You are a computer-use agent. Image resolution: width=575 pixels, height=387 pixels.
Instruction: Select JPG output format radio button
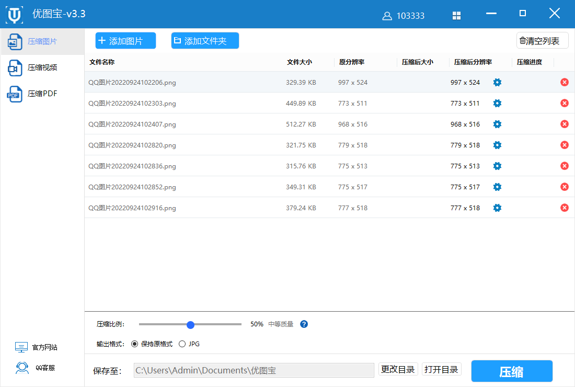click(x=182, y=344)
